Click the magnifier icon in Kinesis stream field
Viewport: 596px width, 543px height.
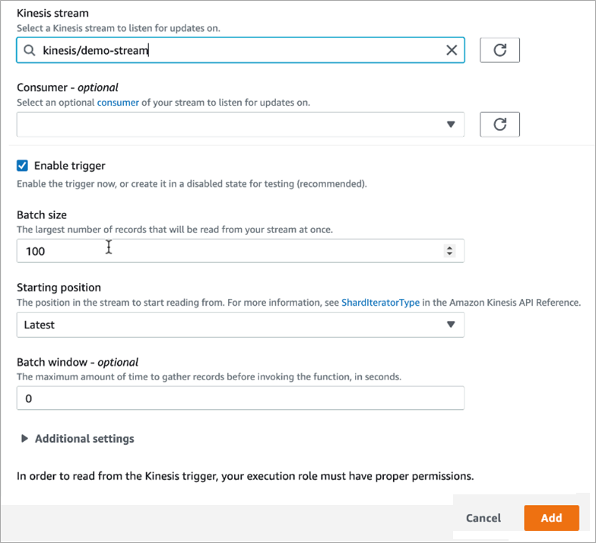click(x=29, y=50)
